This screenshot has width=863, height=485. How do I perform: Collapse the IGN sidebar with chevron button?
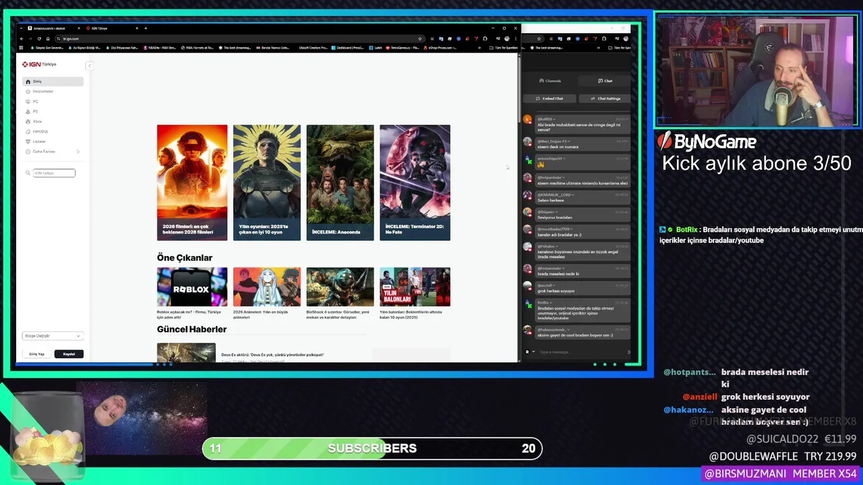(89, 65)
